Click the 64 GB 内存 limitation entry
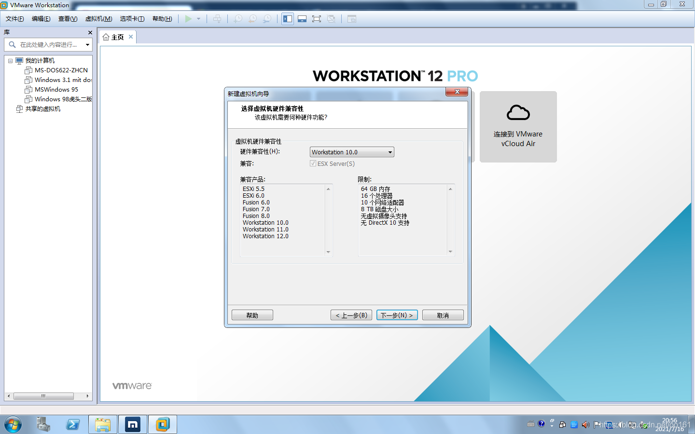 click(x=375, y=189)
